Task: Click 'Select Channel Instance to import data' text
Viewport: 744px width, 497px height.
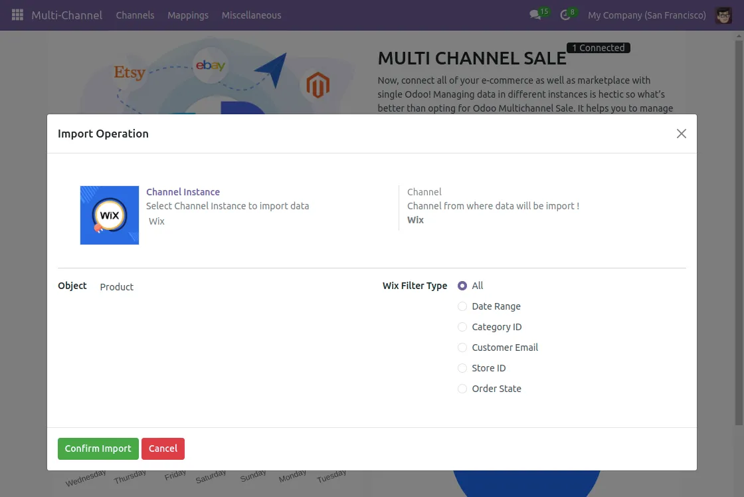Action: click(x=227, y=206)
